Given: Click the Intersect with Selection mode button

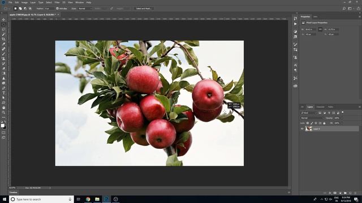Looking at the screenshot, I should tap(30, 8).
